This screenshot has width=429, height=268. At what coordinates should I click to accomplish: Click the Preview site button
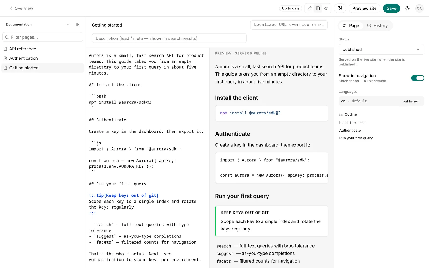(x=364, y=8)
